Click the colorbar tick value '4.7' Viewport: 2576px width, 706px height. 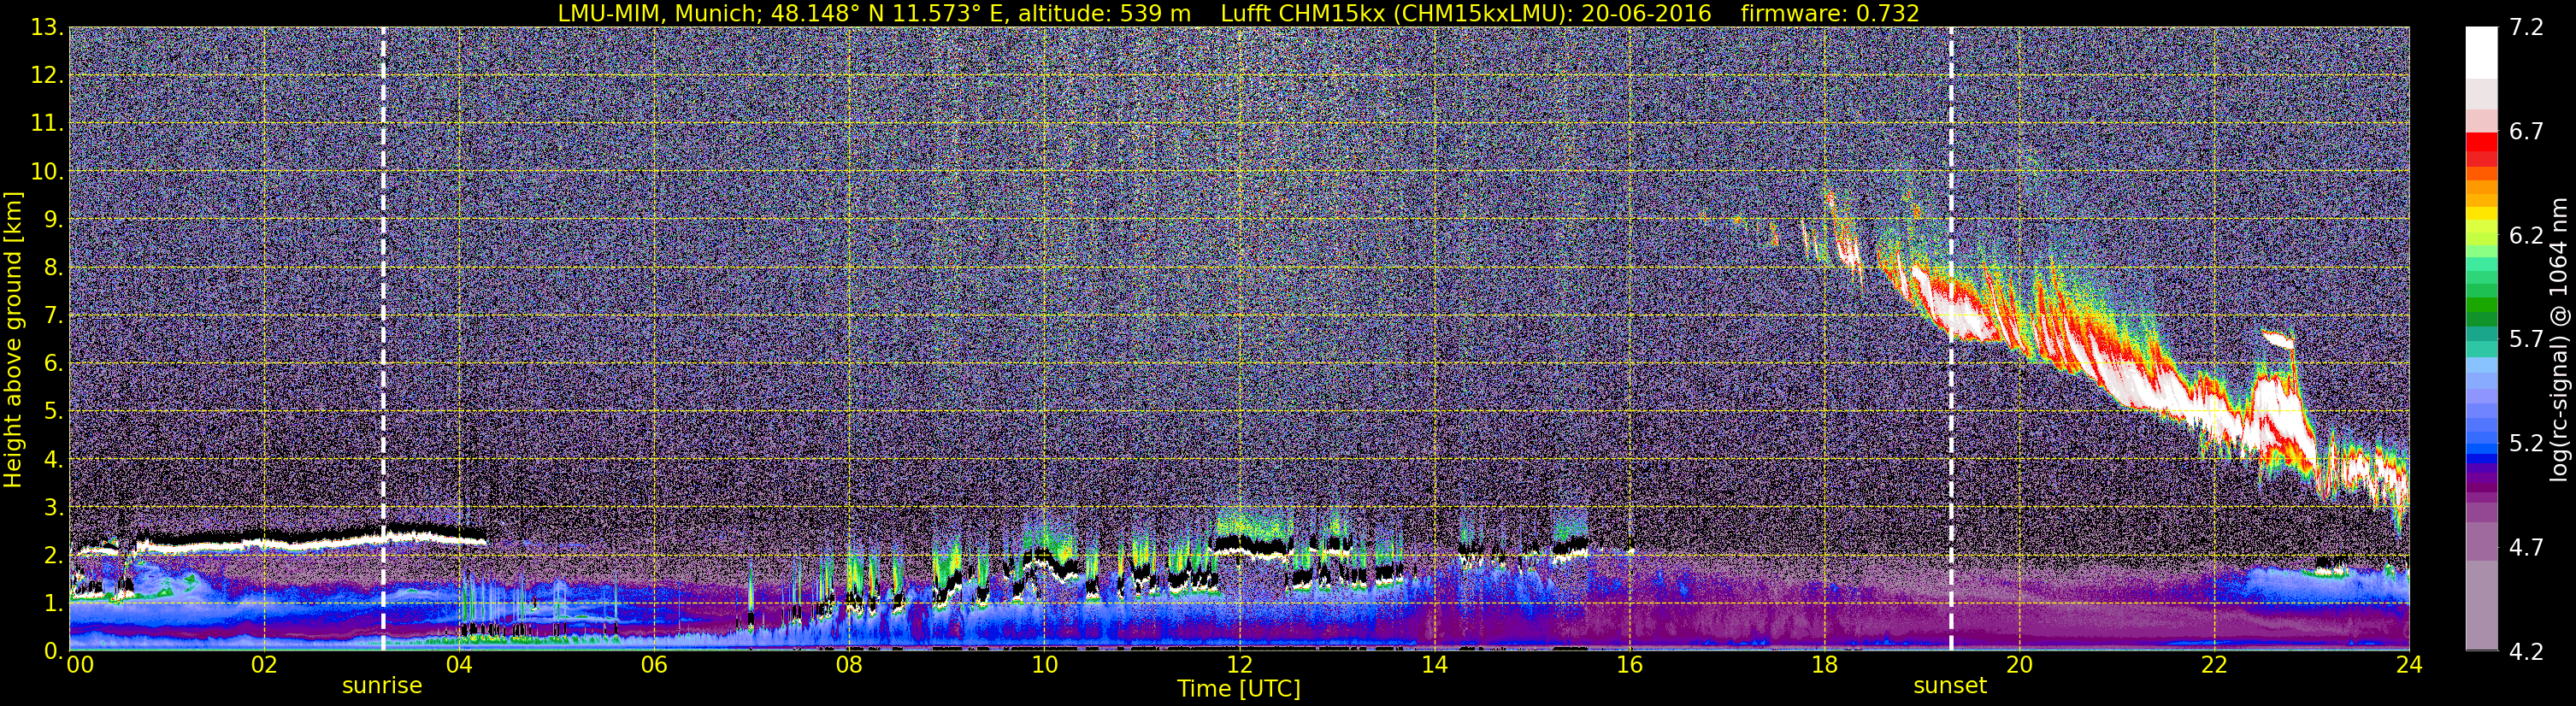pos(2526,548)
